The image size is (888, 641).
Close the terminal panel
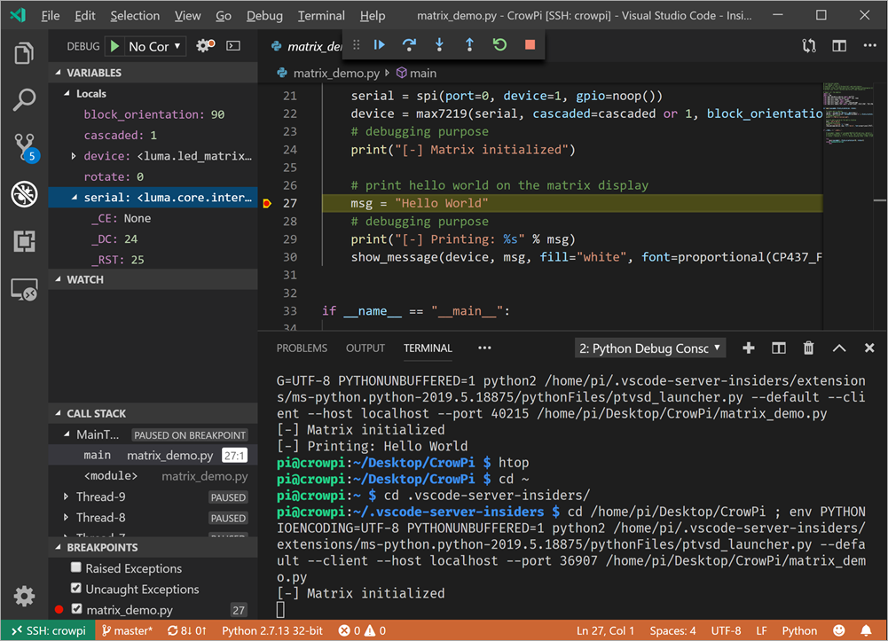pyautogui.click(x=869, y=348)
